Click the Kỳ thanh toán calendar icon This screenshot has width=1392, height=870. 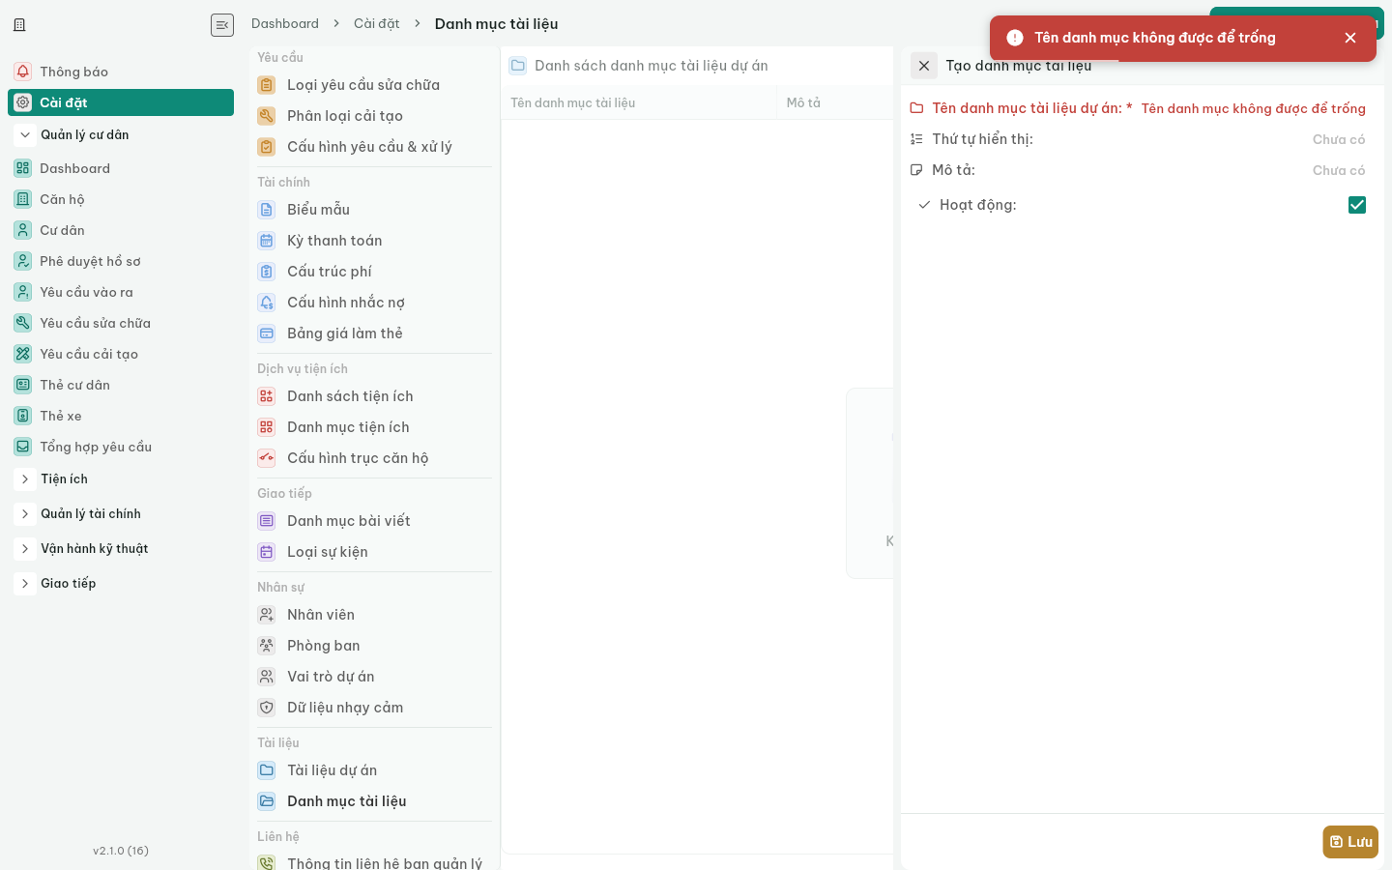click(267, 241)
